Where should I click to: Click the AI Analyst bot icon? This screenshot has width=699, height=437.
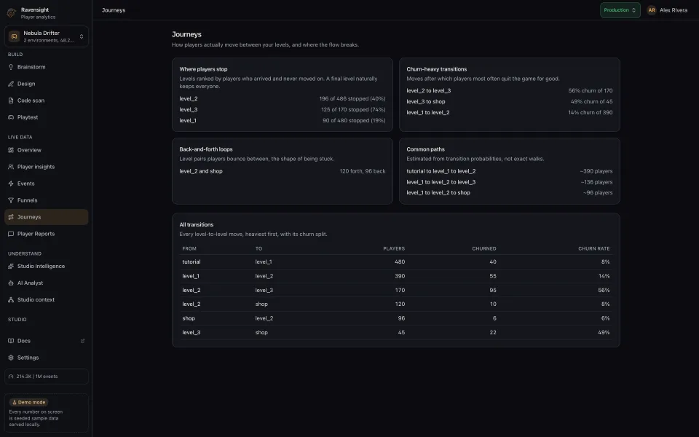pyautogui.click(x=11, y=283)
